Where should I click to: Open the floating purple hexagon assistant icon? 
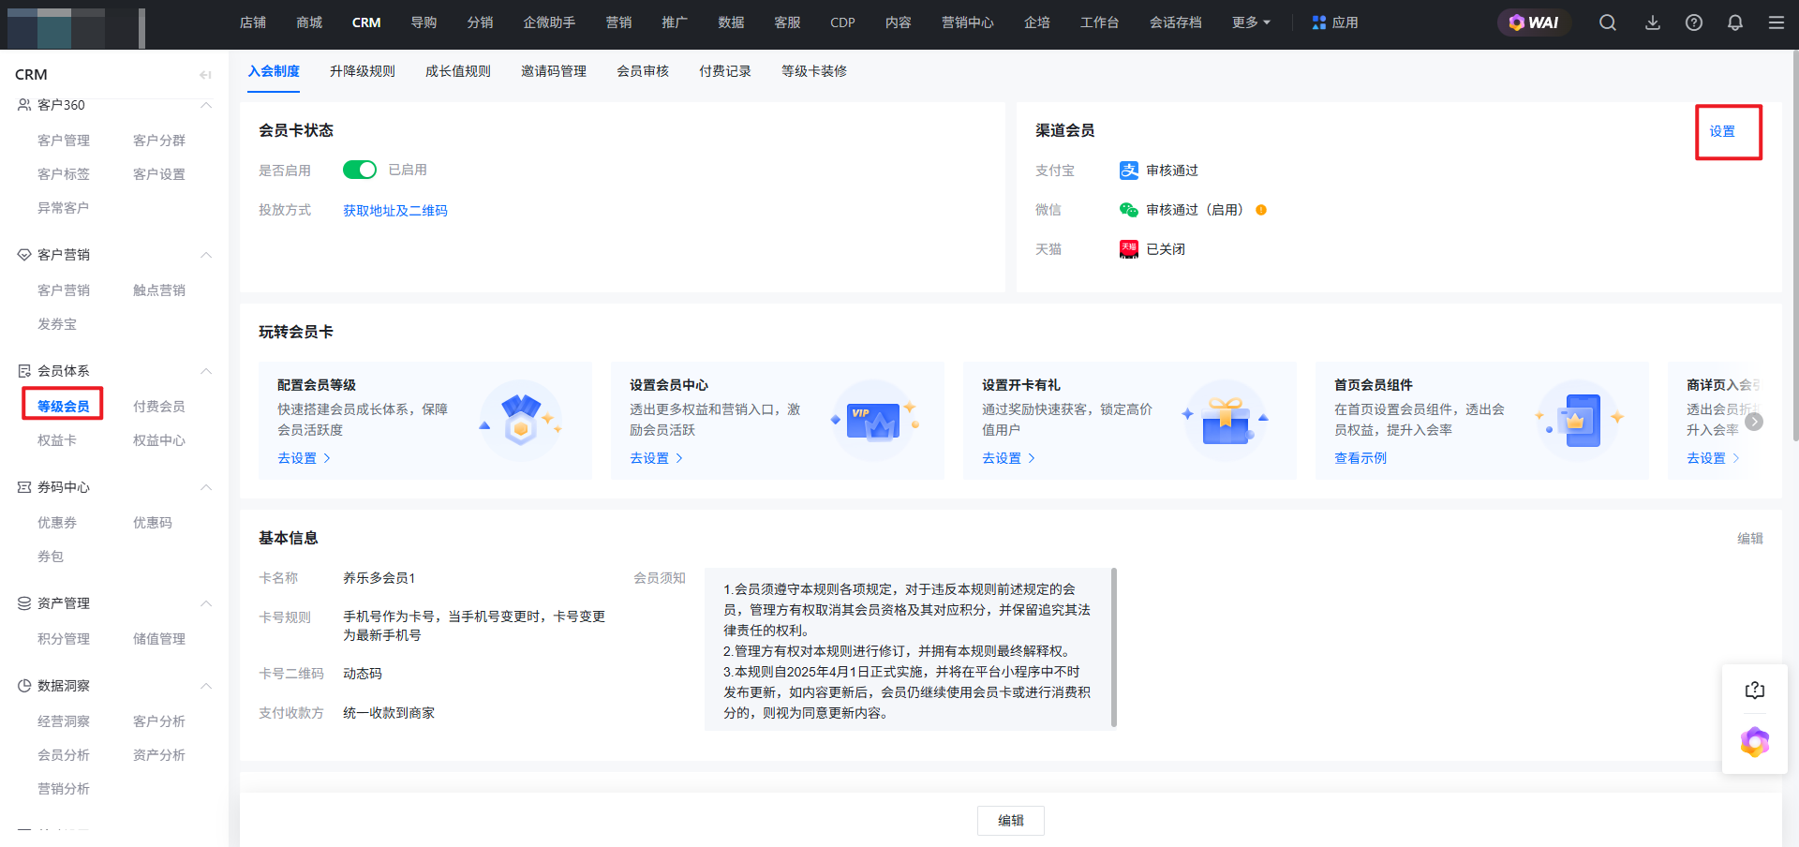[1754, 742]
